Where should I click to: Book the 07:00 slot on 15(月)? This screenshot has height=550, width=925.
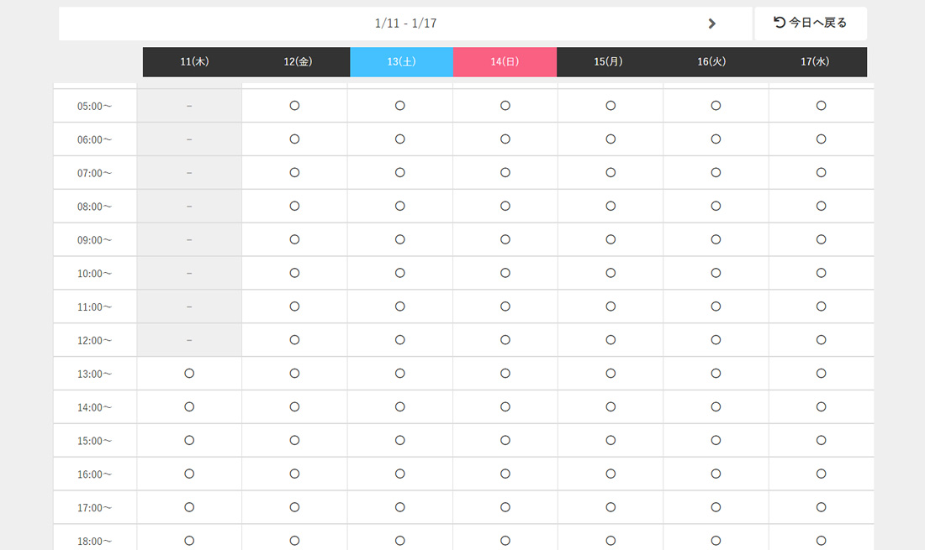610,173
